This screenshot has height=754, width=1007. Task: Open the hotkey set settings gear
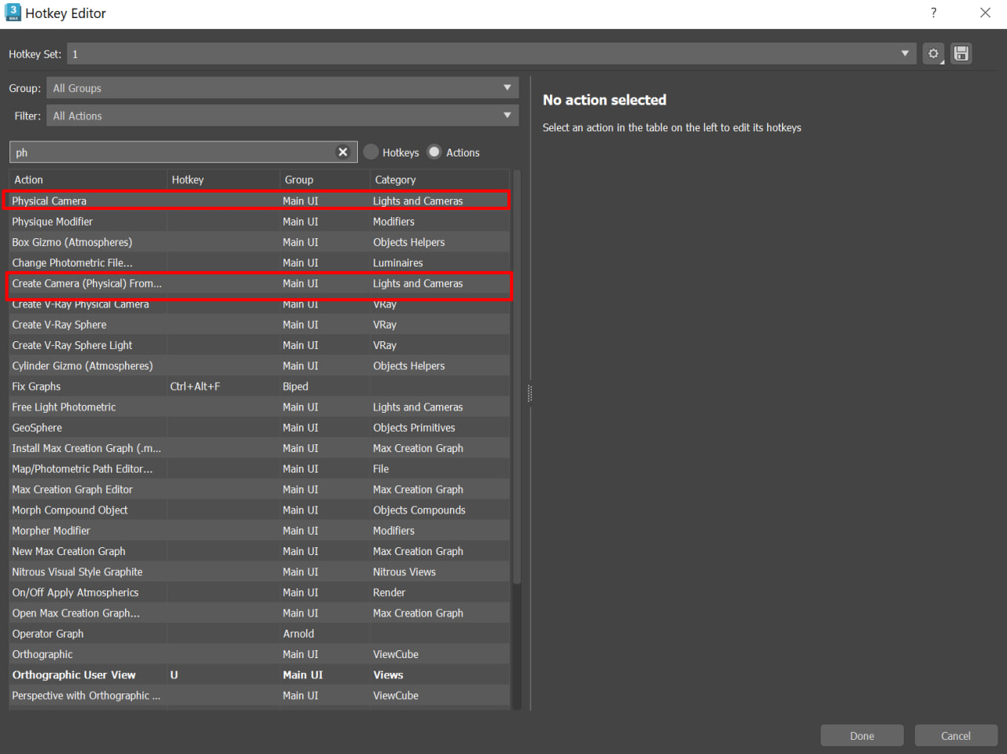(933, 53)
